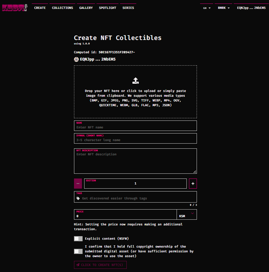The width and height of the screenshot is (269, 272).
Task: Enable copyright ownership confirmation switch
Action: pyautogui.click(x=78, y=251)
